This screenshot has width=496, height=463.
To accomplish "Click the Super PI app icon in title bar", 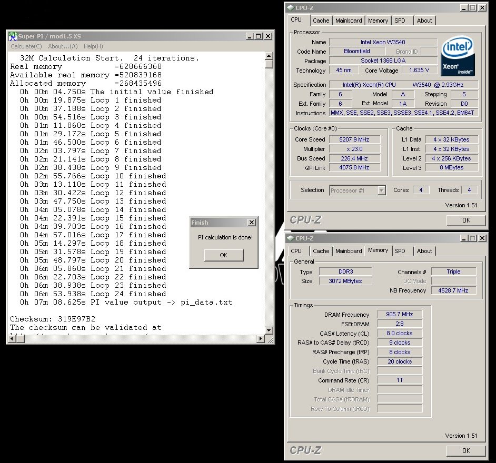I will click(x=13, y=36).
